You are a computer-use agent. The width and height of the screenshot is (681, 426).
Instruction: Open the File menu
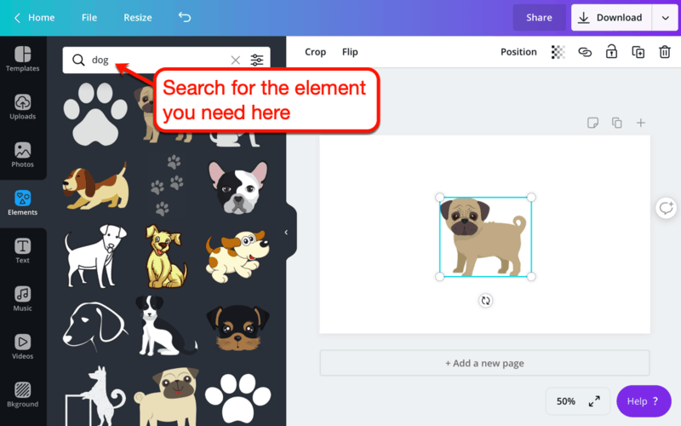click(89, 17)
